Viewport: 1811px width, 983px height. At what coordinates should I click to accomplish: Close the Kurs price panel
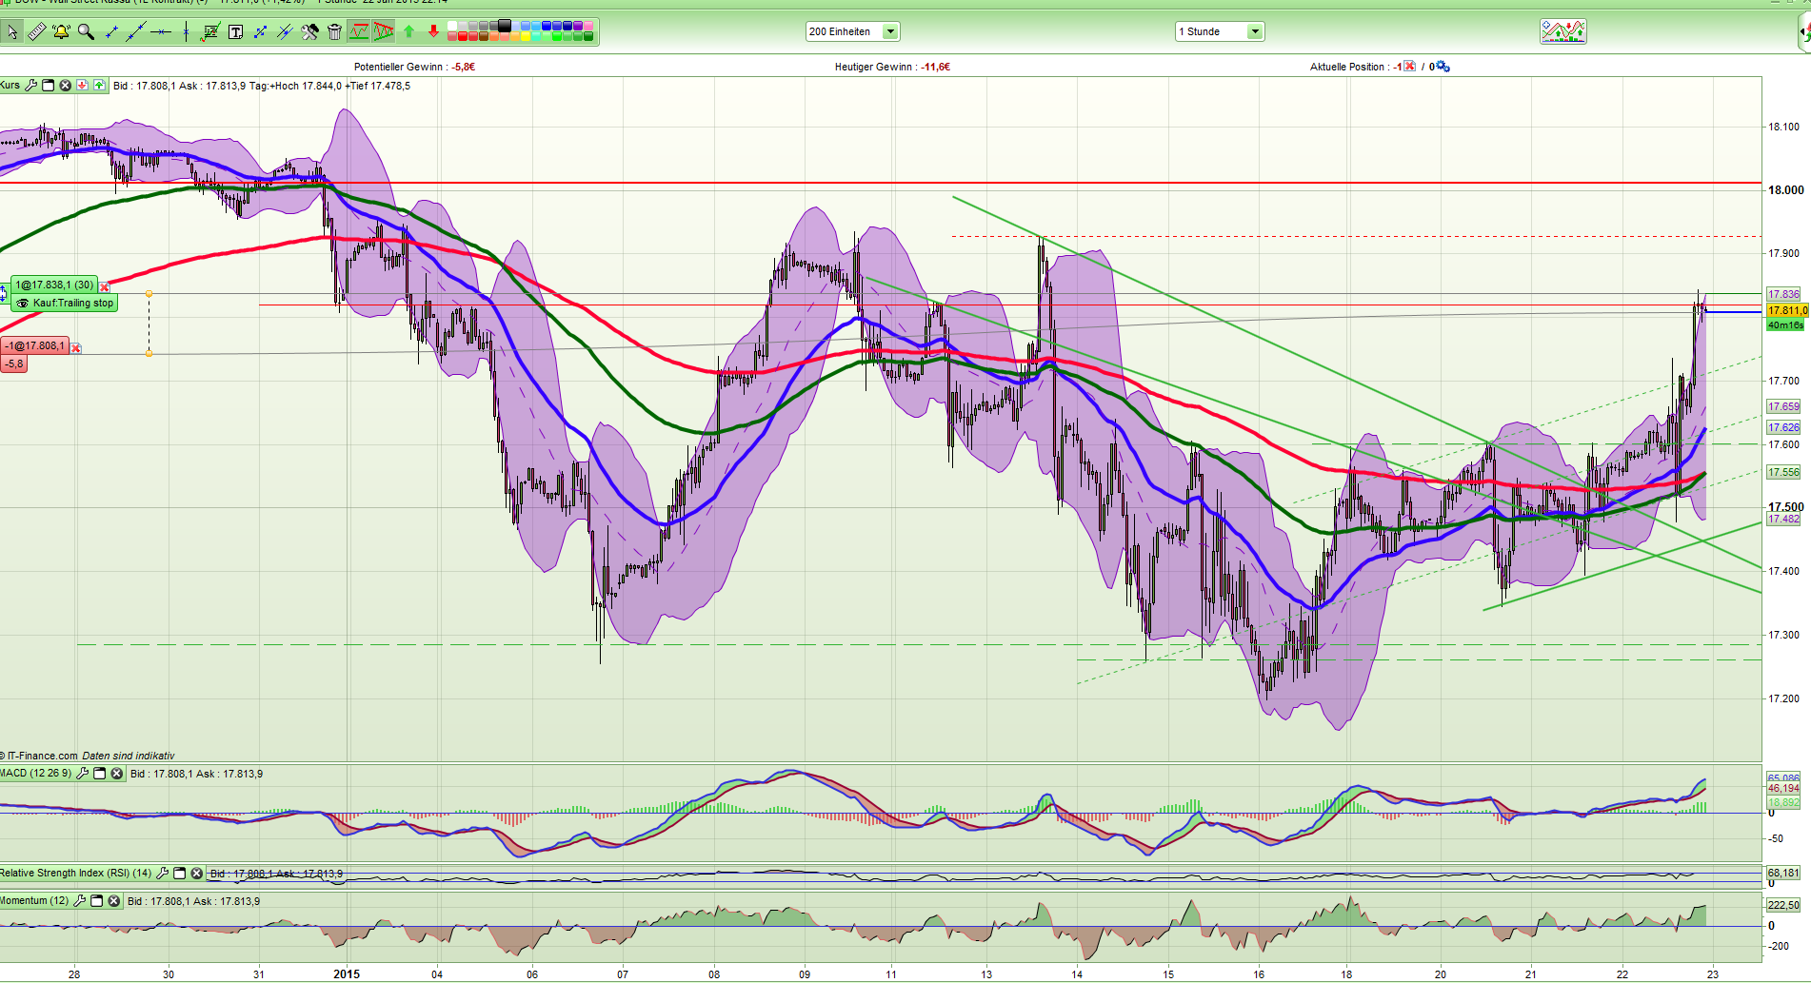click(x=66, y=86)
